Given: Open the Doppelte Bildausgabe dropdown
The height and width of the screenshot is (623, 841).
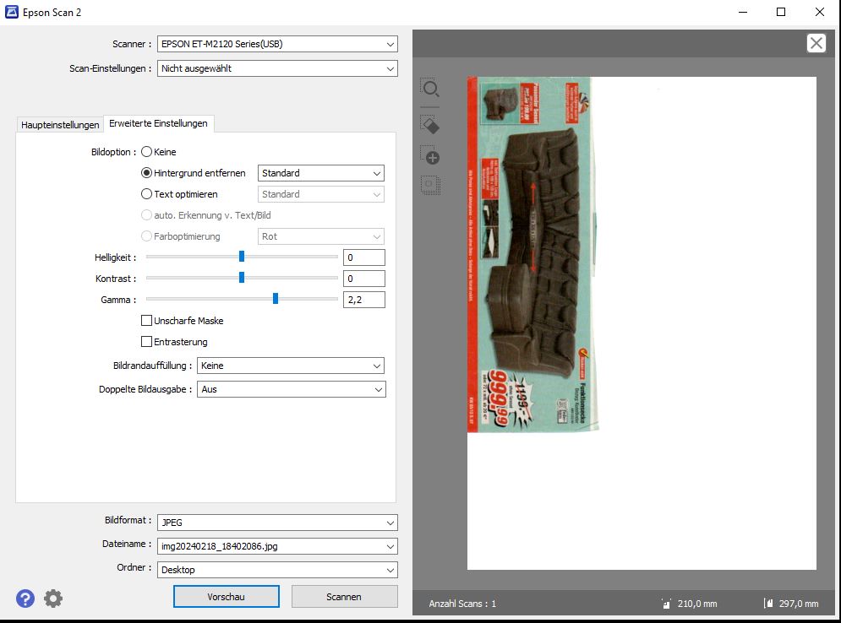Looking at the screenshot, I should point(292,389).
